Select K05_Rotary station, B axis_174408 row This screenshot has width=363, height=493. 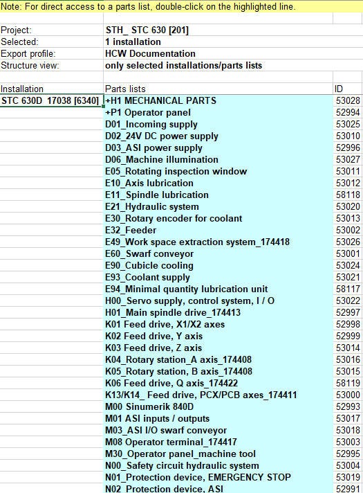tap(218, 371)
